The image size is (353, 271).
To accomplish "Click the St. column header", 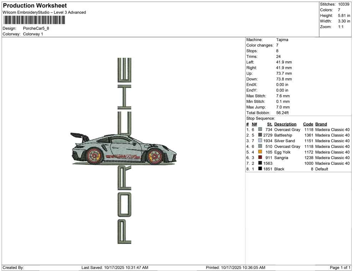I will pyautogui.click(x=270, y=124).
